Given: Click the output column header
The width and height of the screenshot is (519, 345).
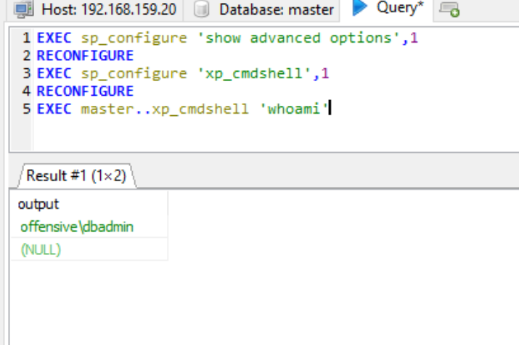Looking at the screenshot, I should (x=38, y=204).
